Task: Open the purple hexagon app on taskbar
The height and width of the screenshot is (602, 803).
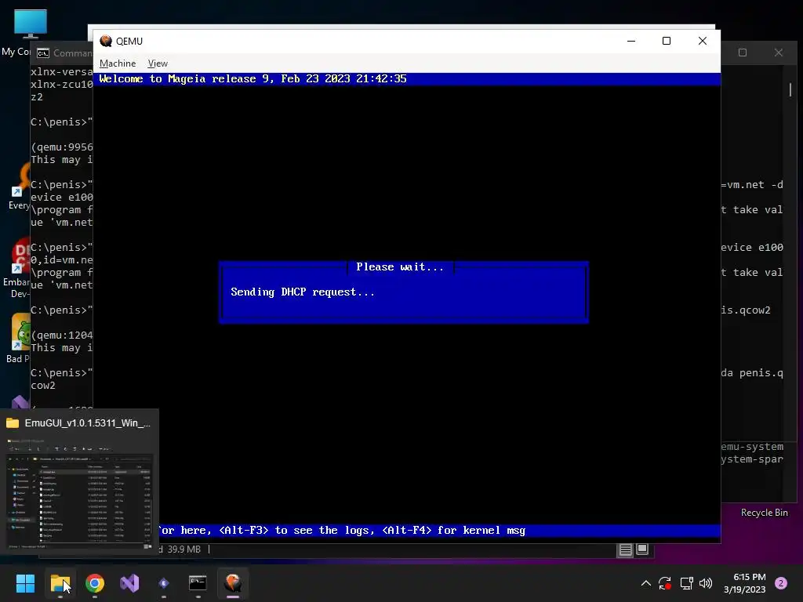Action: tap(164, 583)
